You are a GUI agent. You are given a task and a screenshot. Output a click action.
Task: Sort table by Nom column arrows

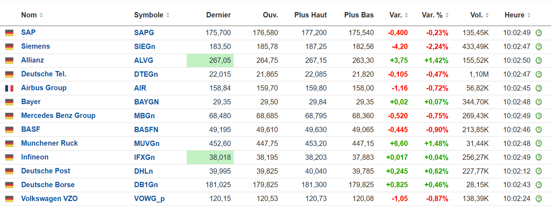point(41,15)
